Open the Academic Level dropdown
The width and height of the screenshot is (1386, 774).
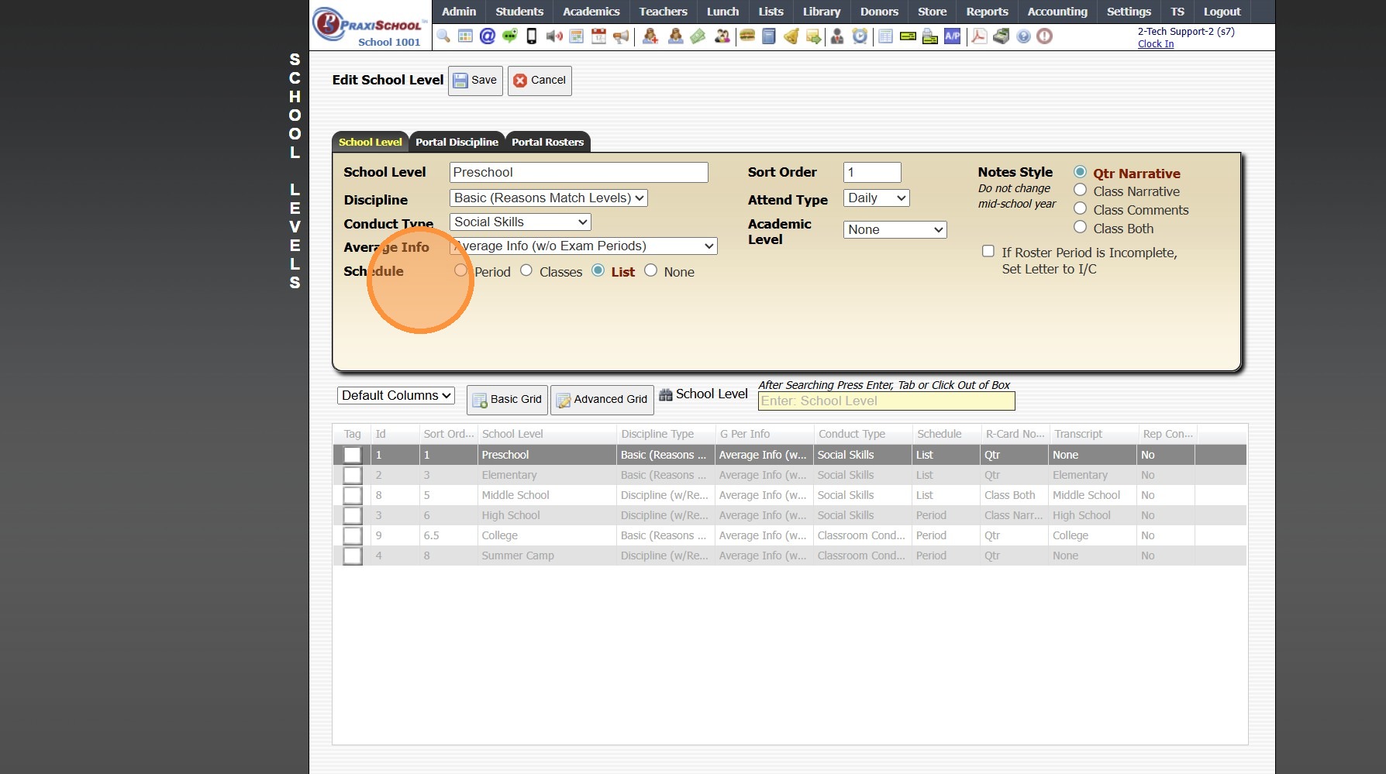pyautogui.click(x=895, y=230)
